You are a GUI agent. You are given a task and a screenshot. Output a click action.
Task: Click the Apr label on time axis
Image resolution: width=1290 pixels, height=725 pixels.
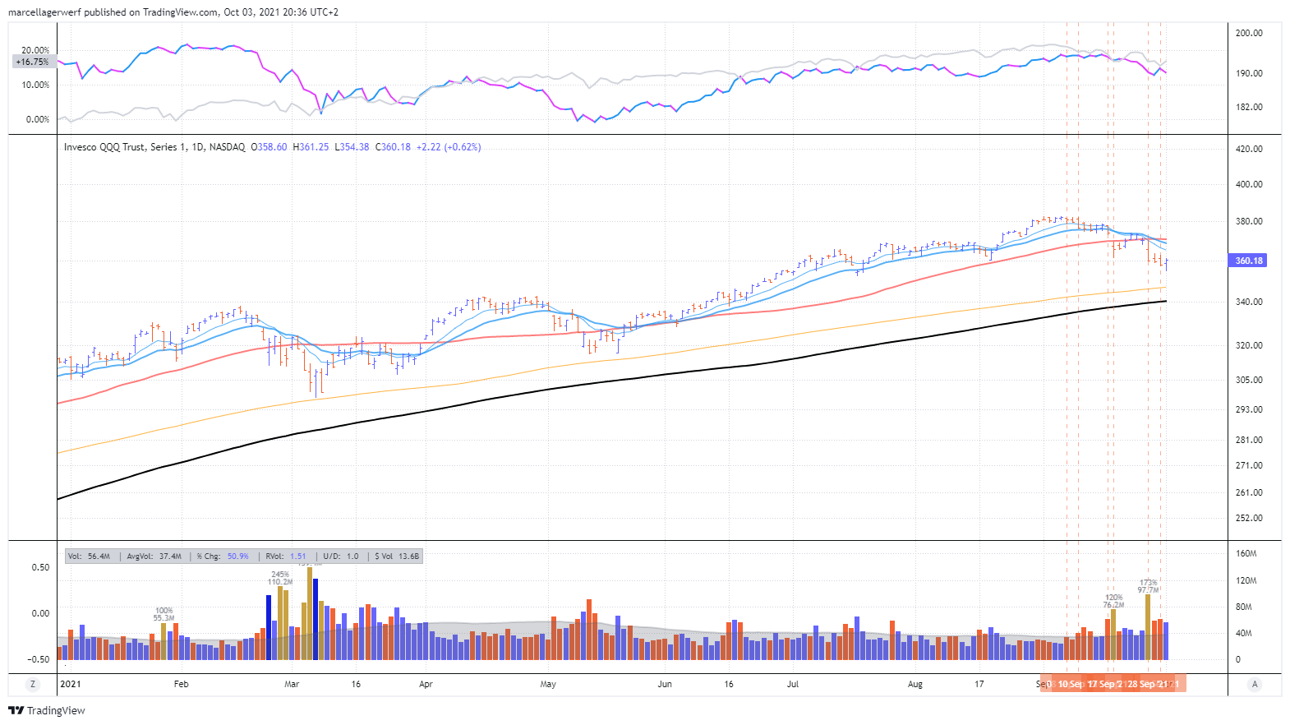pyautogui.click(x=426, y=684)
